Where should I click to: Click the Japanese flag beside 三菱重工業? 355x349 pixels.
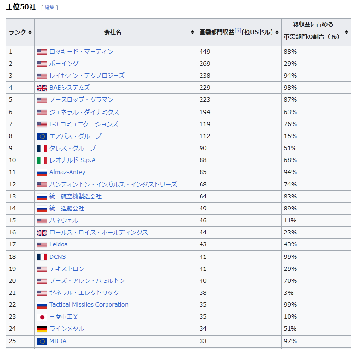(42, 317)
